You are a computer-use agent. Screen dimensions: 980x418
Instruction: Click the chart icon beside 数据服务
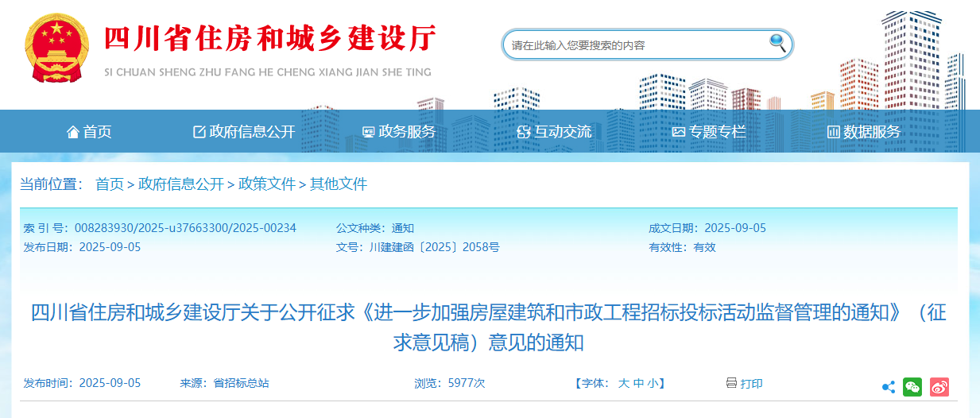pyautogui.click(x=833, y=132)
